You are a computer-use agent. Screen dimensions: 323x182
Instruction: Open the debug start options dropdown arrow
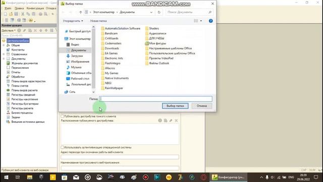pos(35,21)
